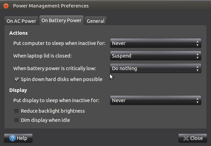Click the arrows on the computer sleep combo box
211x146 pixels.
(197, 43)
